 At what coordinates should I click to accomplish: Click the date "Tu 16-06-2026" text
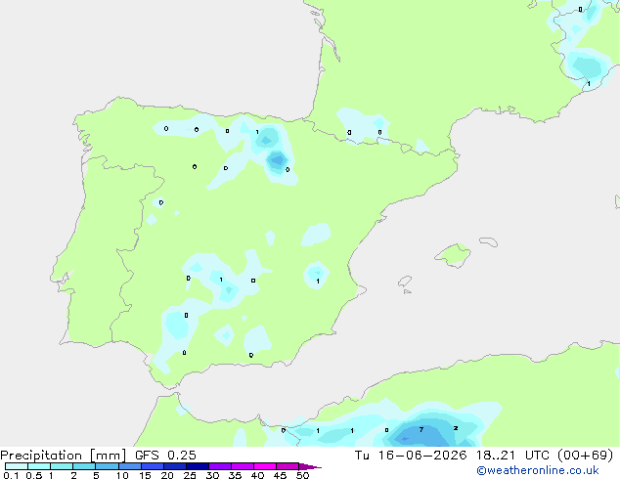pos(411,456)
